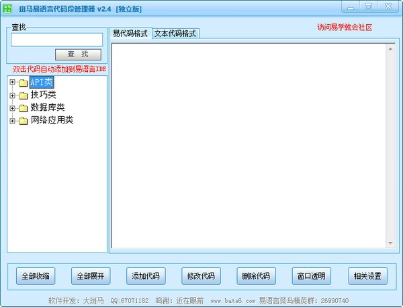Click the 技巧类 folder icon
Viewport: 403px width, 307px height.
[x=23, y=95]
